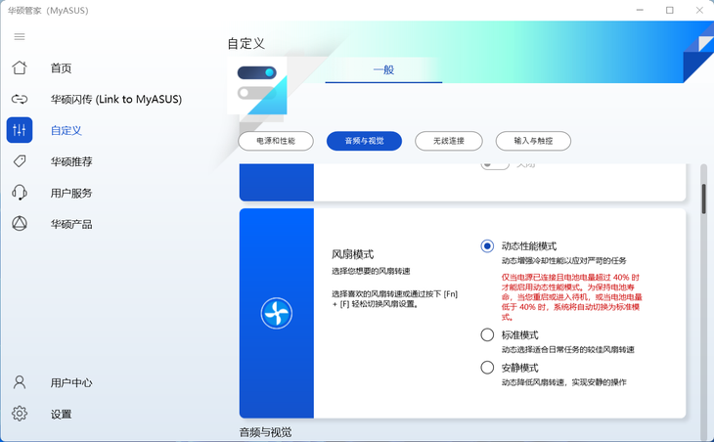This screenshot has width=714, height=442.
Task: Click the vertical scrollbar thumb
Action: tap(703, 199)
